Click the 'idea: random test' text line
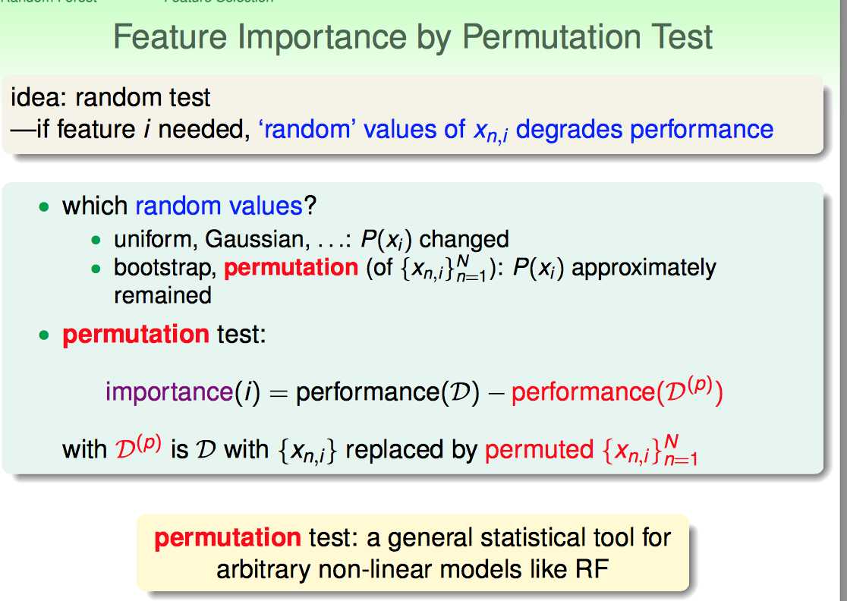Screen dimensions: 847x601 pyautogui.click(x=111, y=98)
